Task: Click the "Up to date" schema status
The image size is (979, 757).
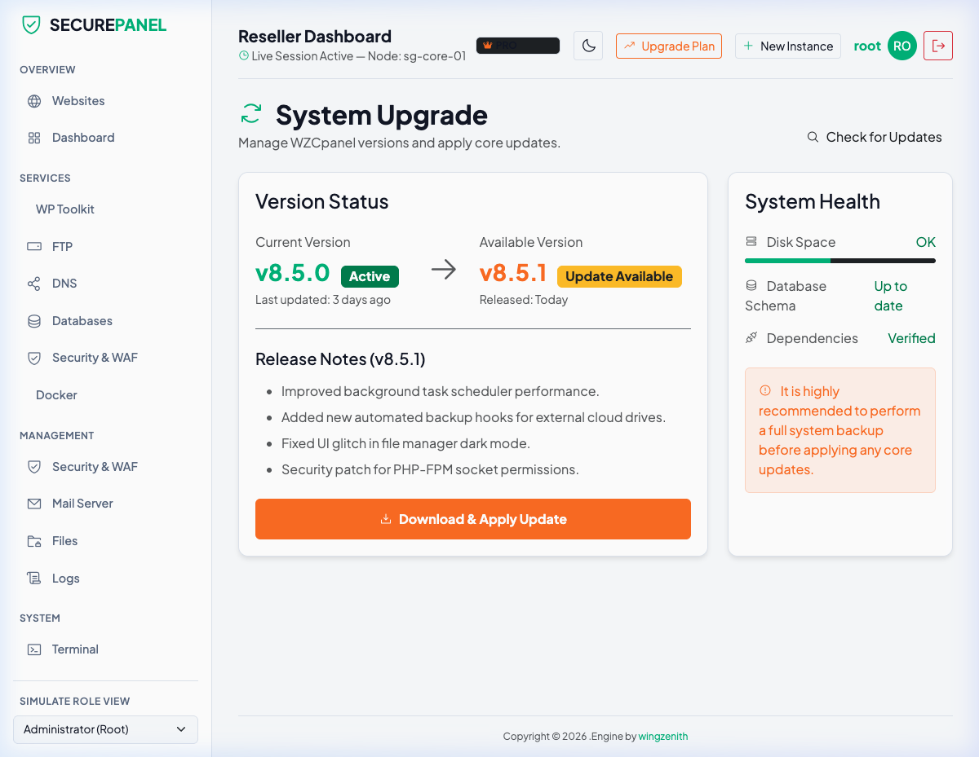Action: click(891, 296)
